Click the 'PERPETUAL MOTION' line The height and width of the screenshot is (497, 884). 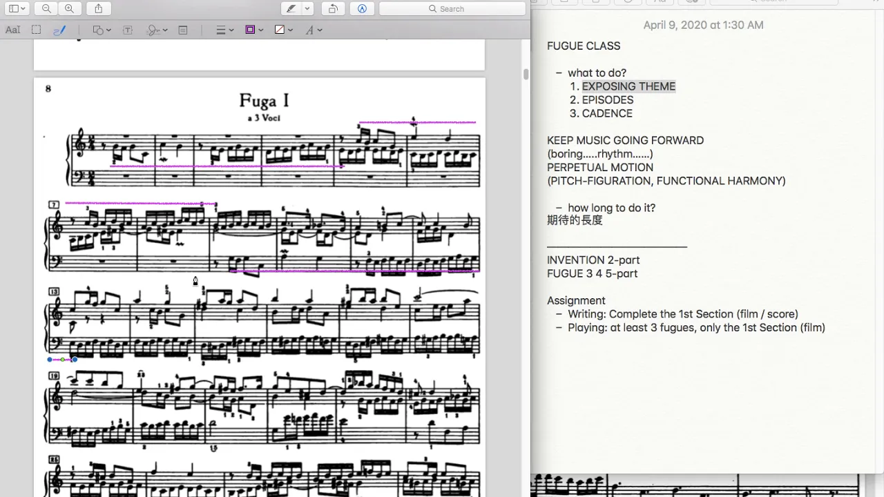tap(599, 167)
